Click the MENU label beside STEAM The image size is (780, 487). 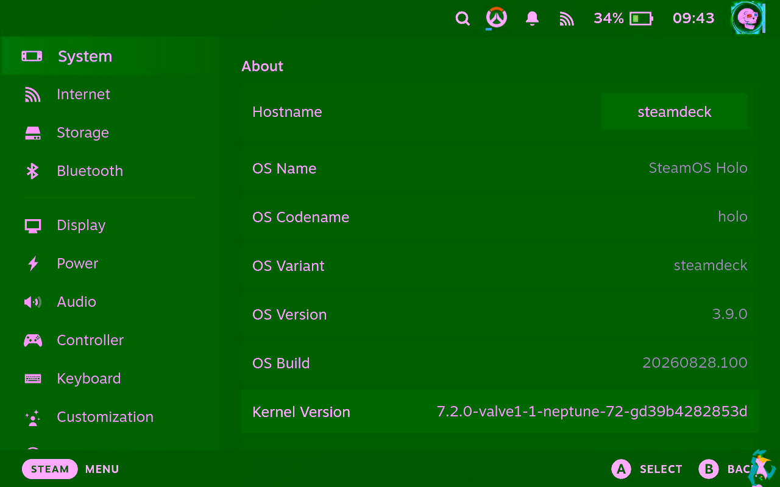(x=102, y=469)
